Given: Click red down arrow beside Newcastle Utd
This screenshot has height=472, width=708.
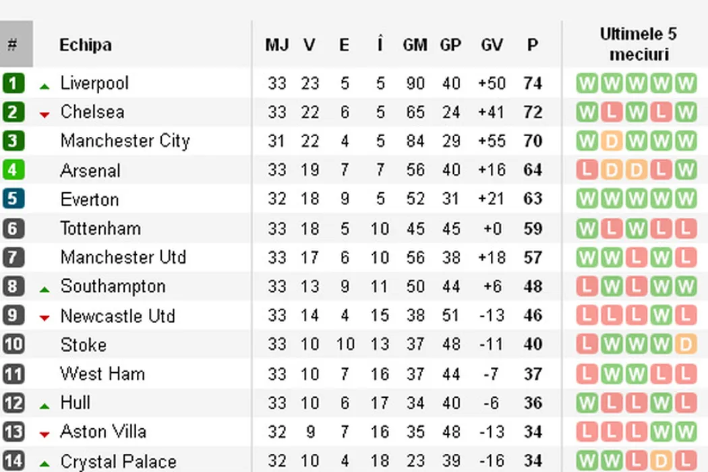Looking at the screenshot, I should point(45,318).
